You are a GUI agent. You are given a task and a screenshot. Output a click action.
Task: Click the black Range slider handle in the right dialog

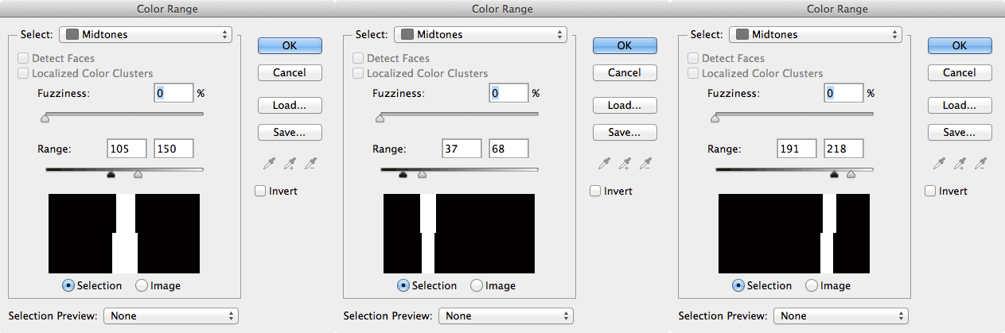(834, 175)
